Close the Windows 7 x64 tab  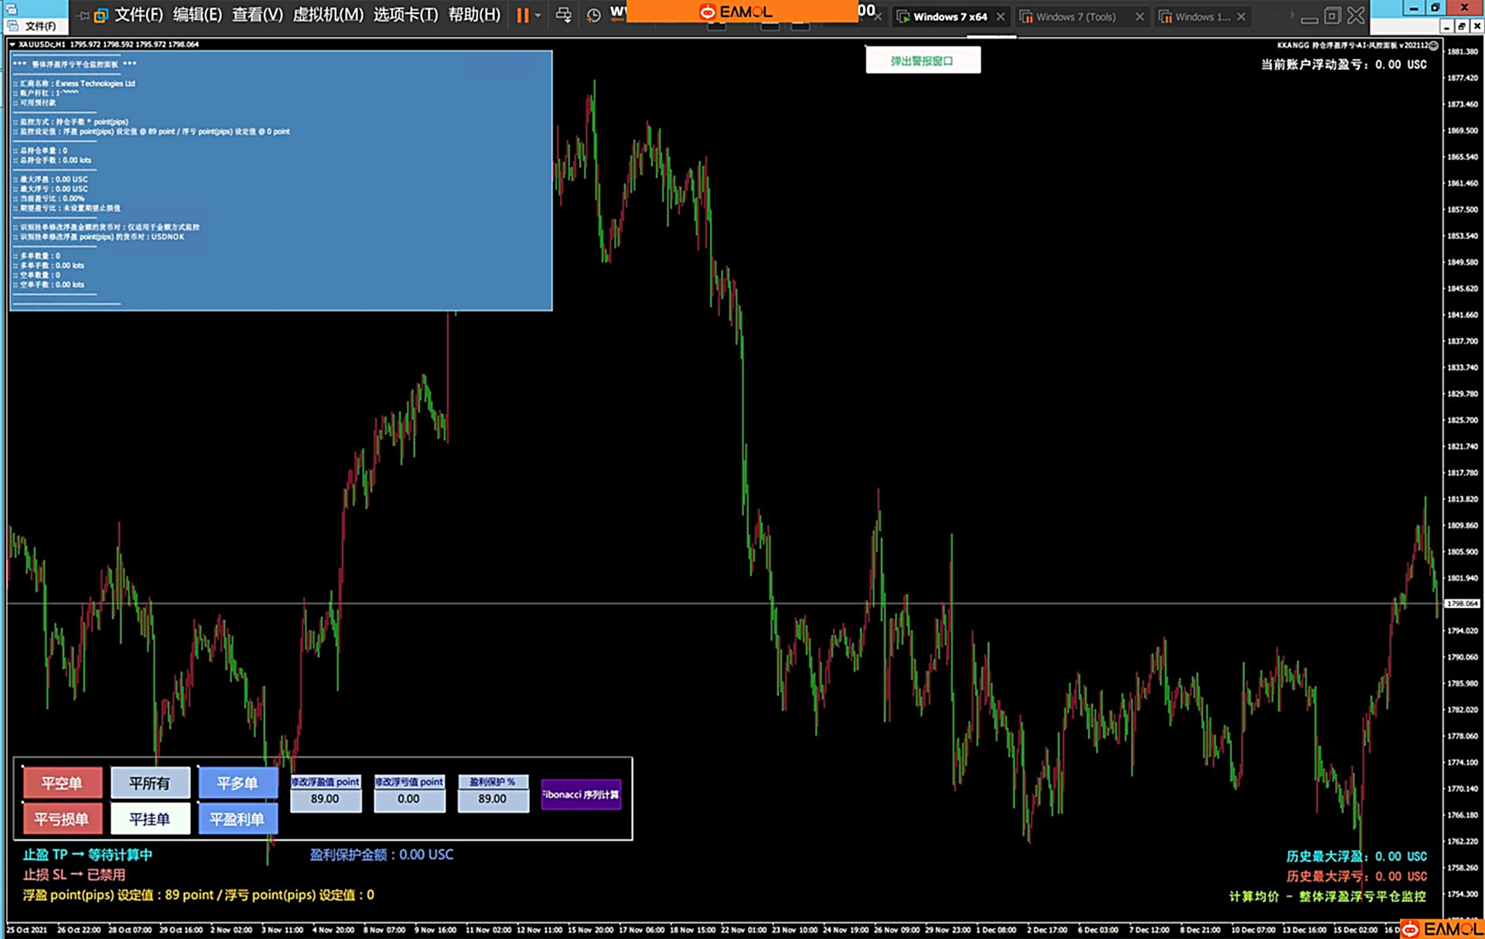pos(1001,17)
